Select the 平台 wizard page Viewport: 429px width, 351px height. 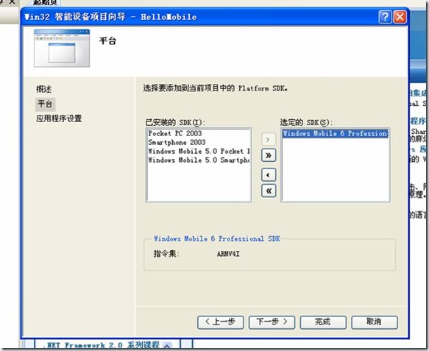[45, 104]
